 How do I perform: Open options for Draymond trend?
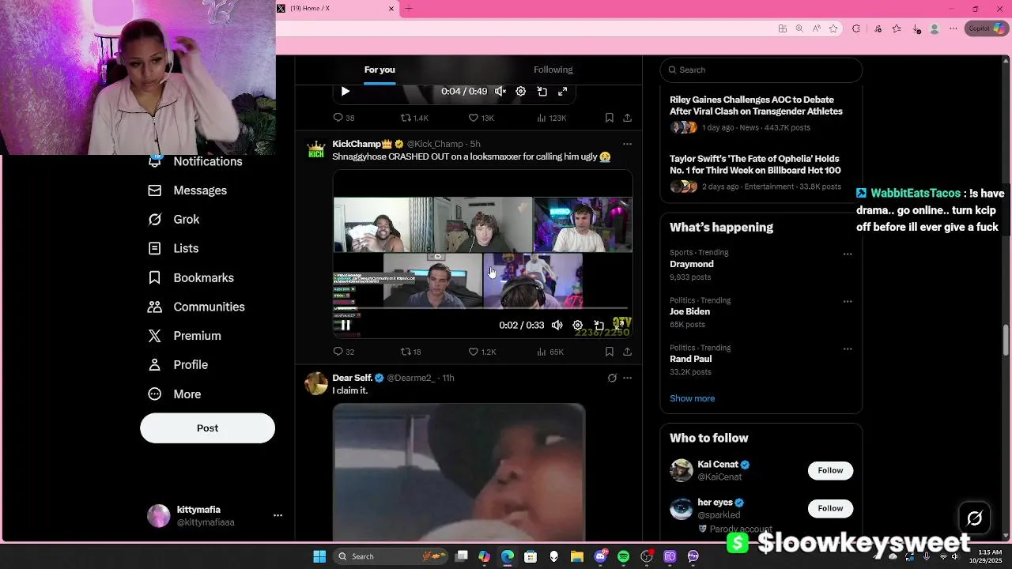tap(848, 254)
